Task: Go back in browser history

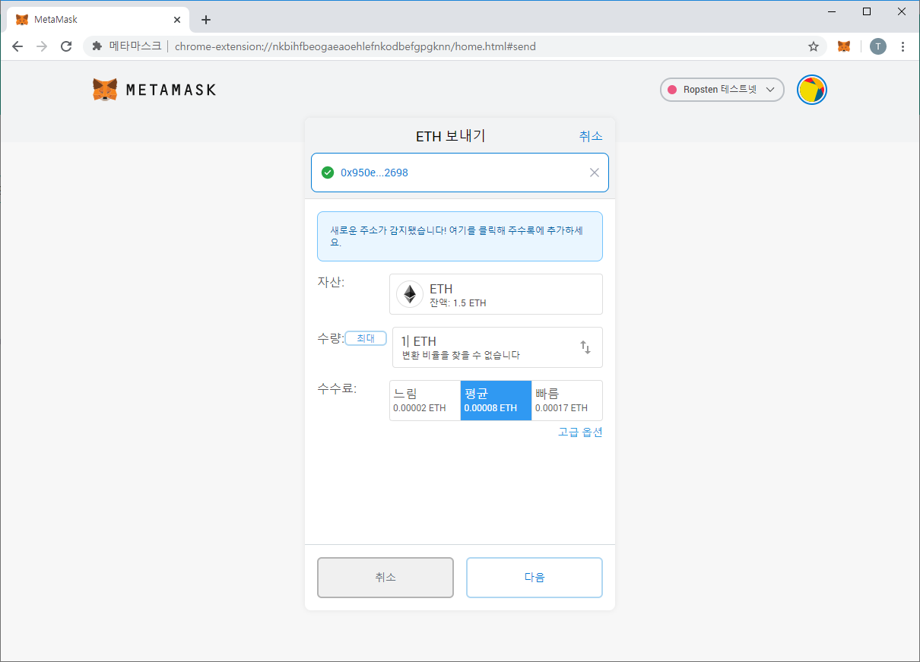Action: point(17,46)
